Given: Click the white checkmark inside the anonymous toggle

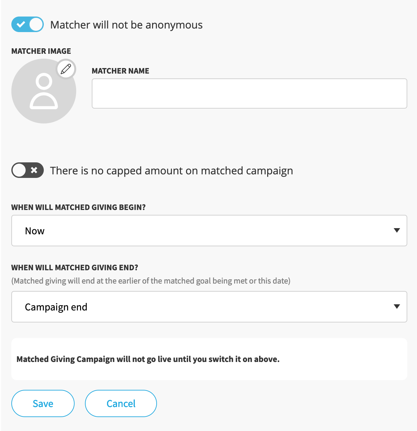Looking at the screenshot, I should tap(21, 25).
